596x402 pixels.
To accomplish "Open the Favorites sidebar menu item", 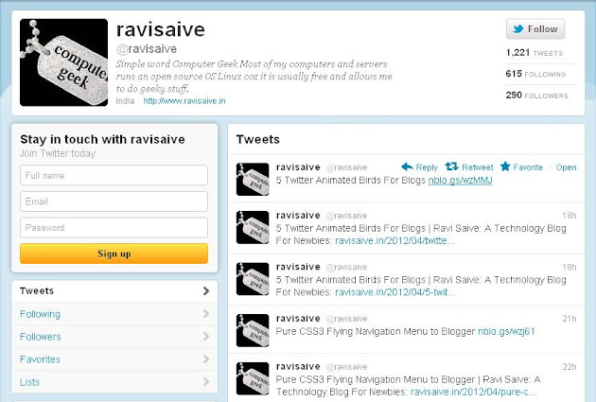I will tap(114, 359).
